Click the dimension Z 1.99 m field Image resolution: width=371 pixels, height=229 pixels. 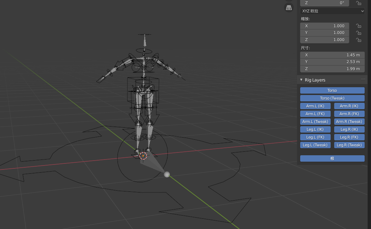click(x=332, y=69)
